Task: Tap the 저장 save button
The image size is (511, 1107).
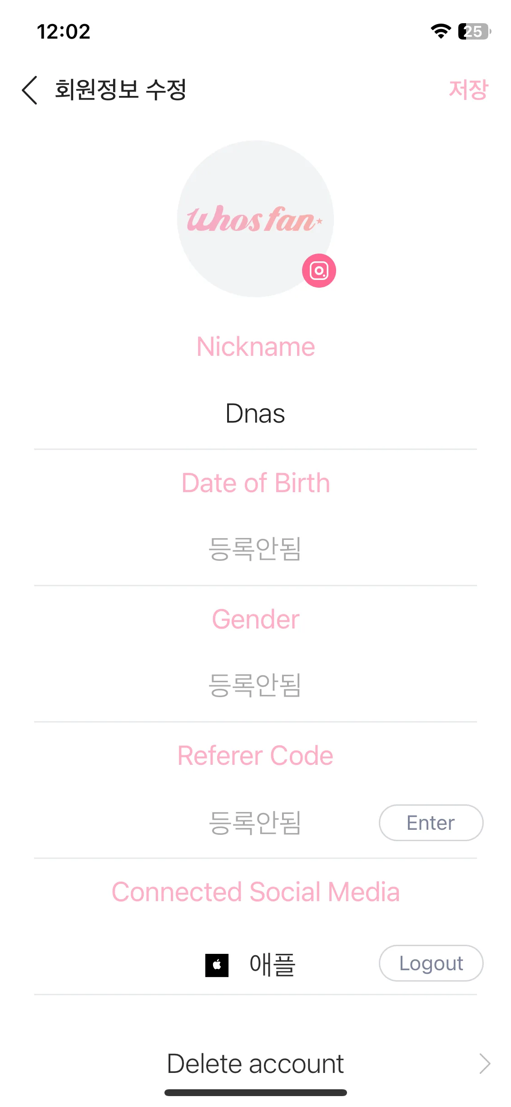Action: 468,90
